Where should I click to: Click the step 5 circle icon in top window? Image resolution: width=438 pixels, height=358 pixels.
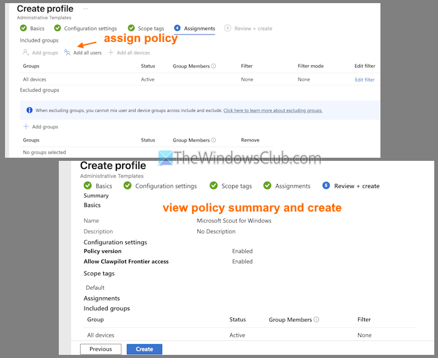click(x=228, y=28)
